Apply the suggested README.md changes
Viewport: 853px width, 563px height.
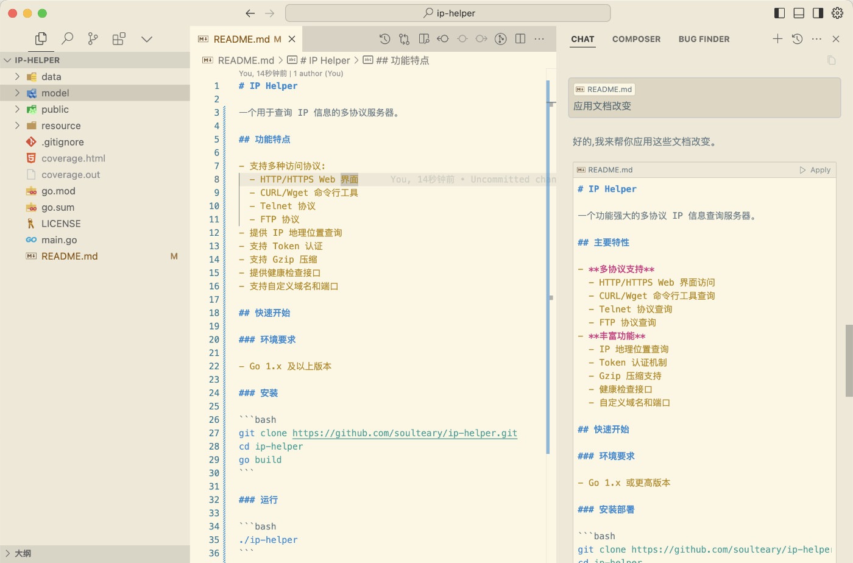pyautogui.click(x=815, y=170)
